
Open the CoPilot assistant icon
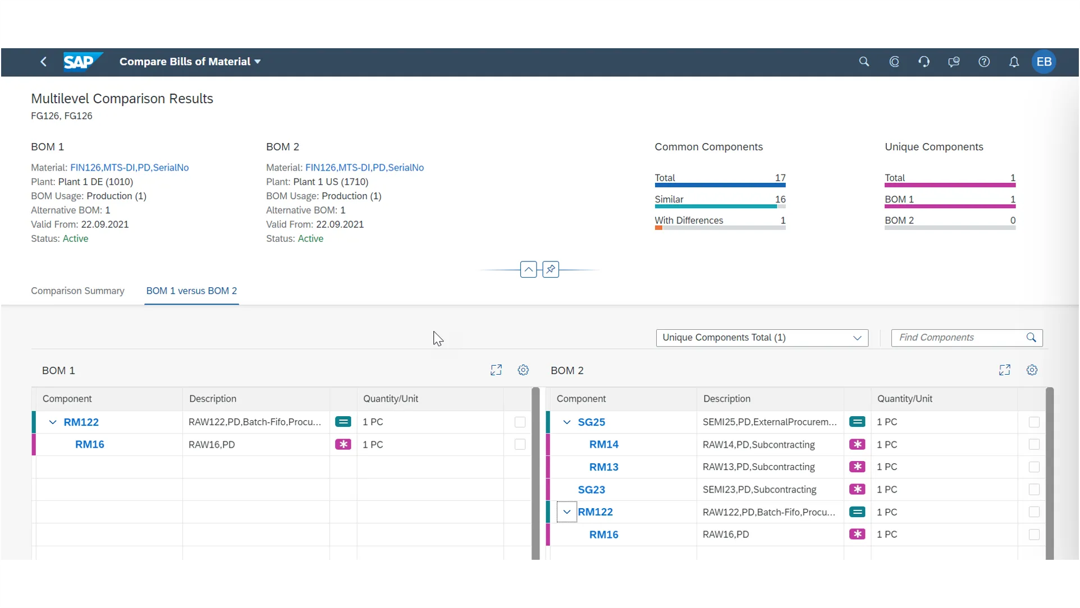click(x=894, y=62)
